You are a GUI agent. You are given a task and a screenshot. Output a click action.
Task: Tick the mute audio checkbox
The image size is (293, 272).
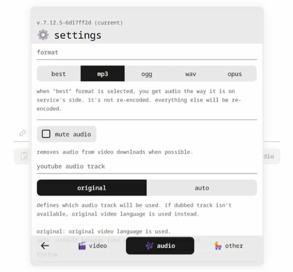(x=46, y=134)
